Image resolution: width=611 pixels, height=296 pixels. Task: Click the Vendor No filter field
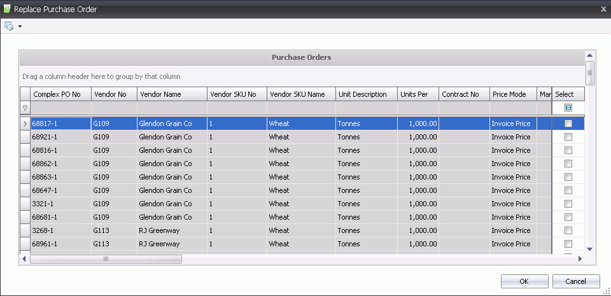(113, 108)
